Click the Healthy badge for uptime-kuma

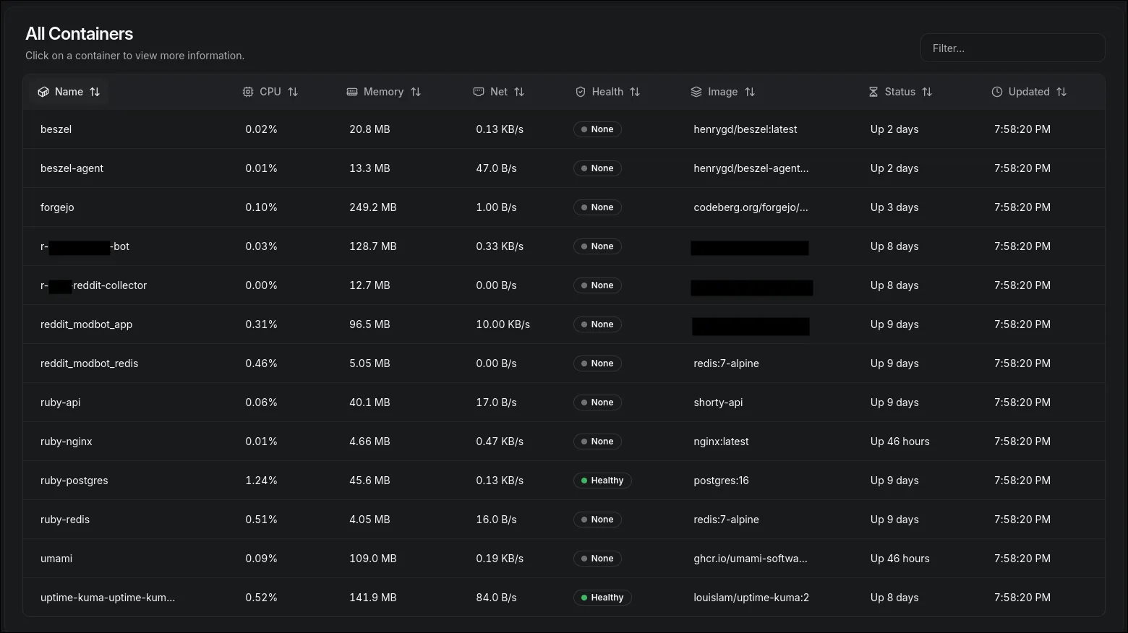[x=602, y=598]
